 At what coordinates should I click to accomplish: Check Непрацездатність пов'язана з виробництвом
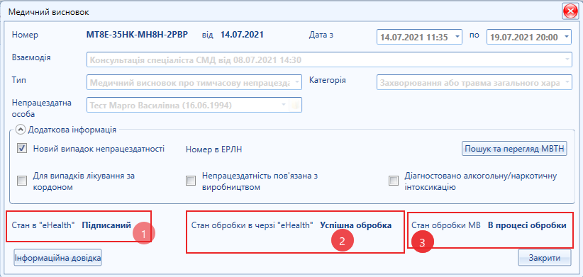(191, 181)
